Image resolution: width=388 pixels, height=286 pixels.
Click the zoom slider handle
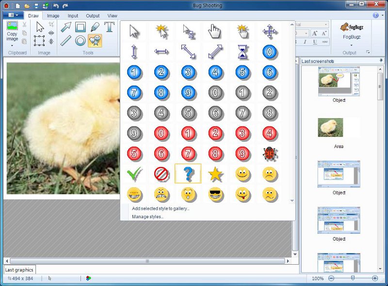[x=353, y=278]
